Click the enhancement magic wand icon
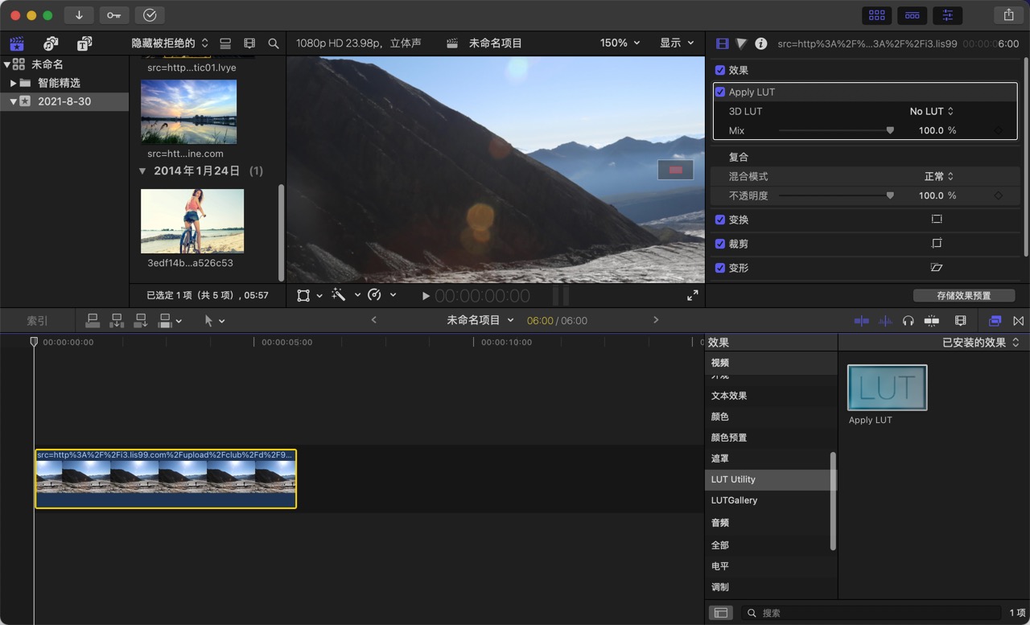 click(339, 295)
